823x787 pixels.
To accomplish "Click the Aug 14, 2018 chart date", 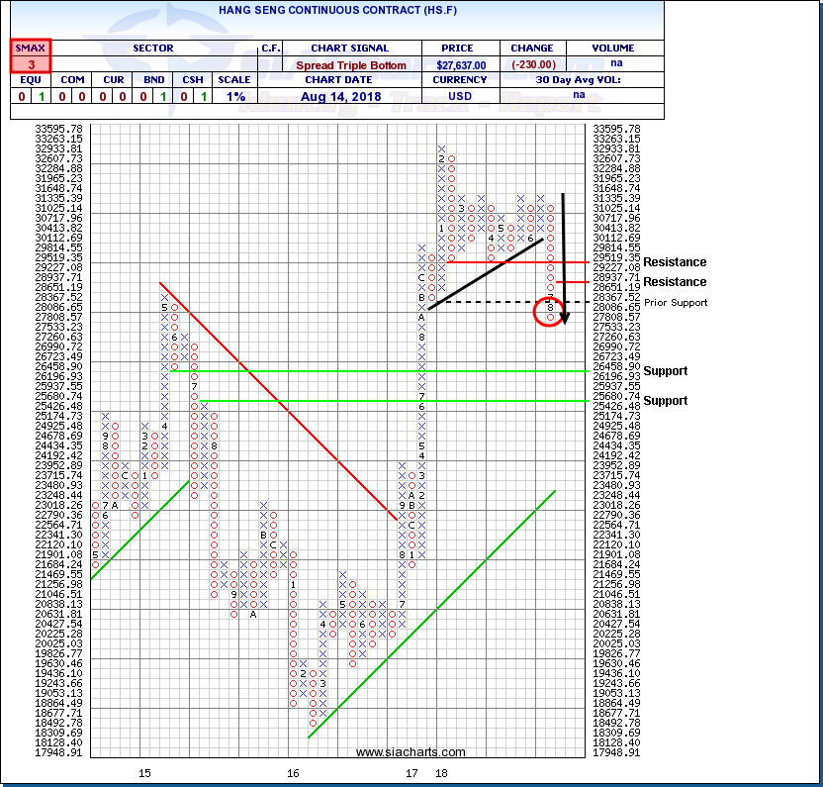I will [353, 96].
